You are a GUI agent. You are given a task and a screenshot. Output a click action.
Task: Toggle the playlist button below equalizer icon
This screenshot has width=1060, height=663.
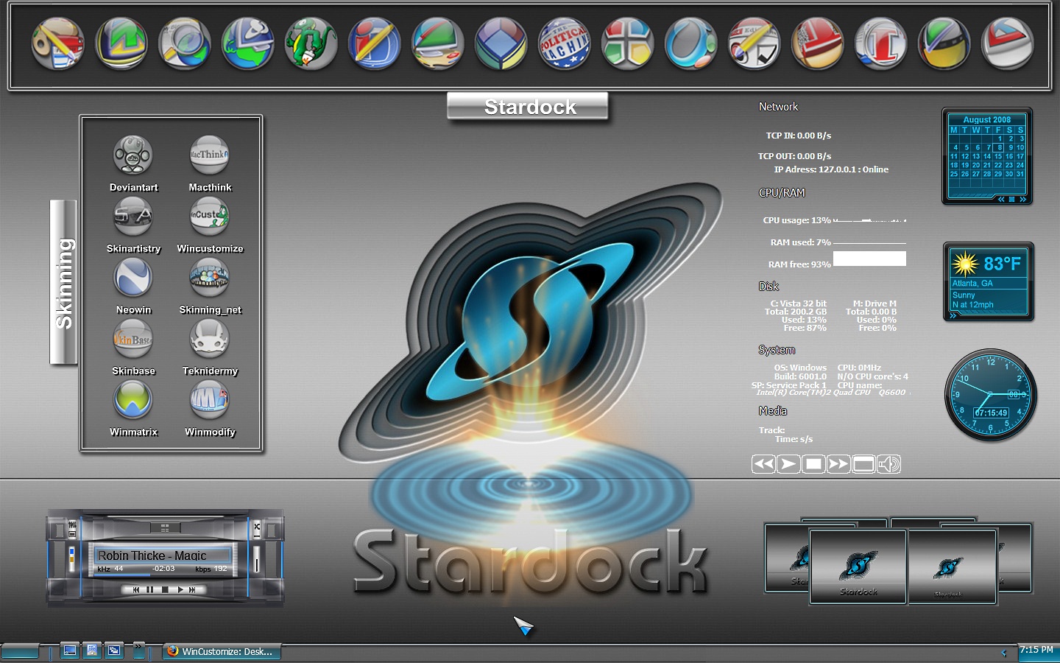(72, 534)
